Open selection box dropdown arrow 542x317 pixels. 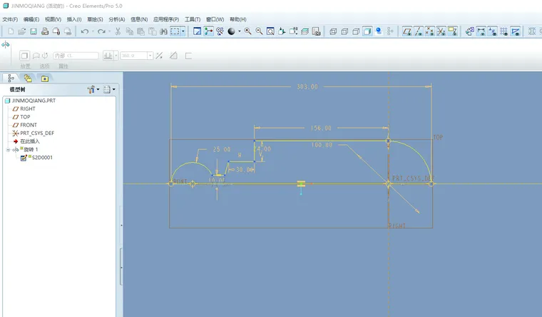[183, 31]
